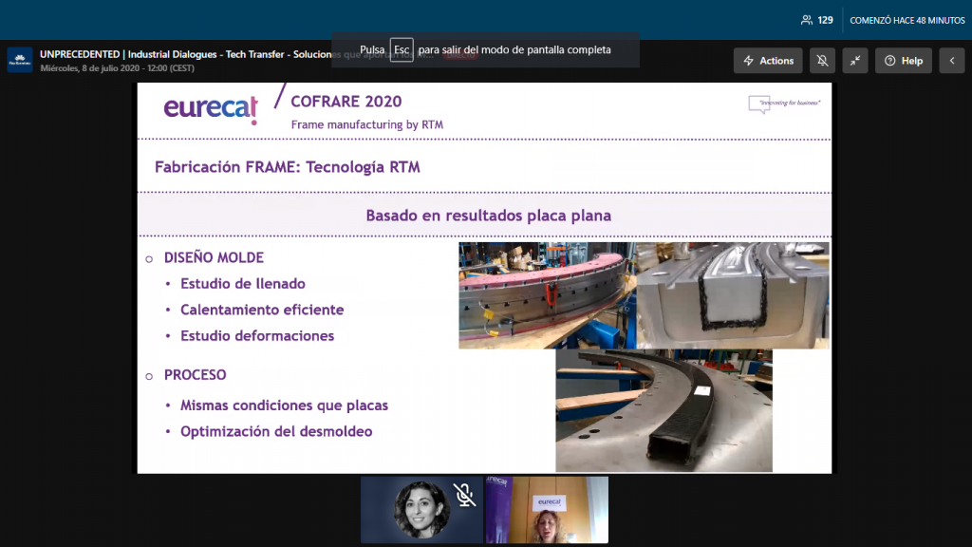
Task: Click the 'Calentamiento eficiente' bullet
Action: tap(262, 310)
